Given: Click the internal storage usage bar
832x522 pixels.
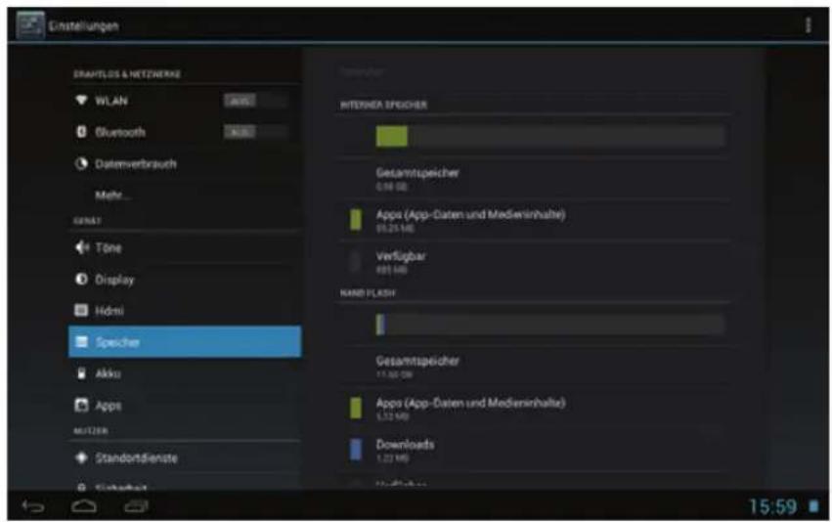Looking at the screenshot, I should (550, 136).
